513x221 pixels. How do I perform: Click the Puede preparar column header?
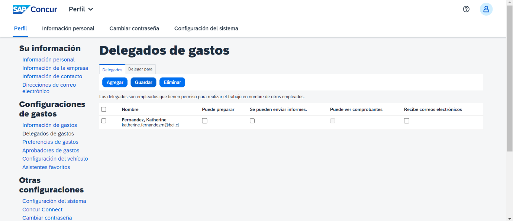coord(218,109)
